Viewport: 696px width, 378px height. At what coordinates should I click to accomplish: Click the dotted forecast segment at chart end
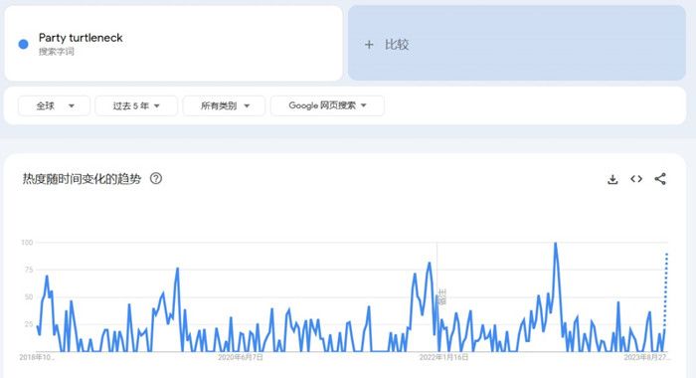(666, 288)
